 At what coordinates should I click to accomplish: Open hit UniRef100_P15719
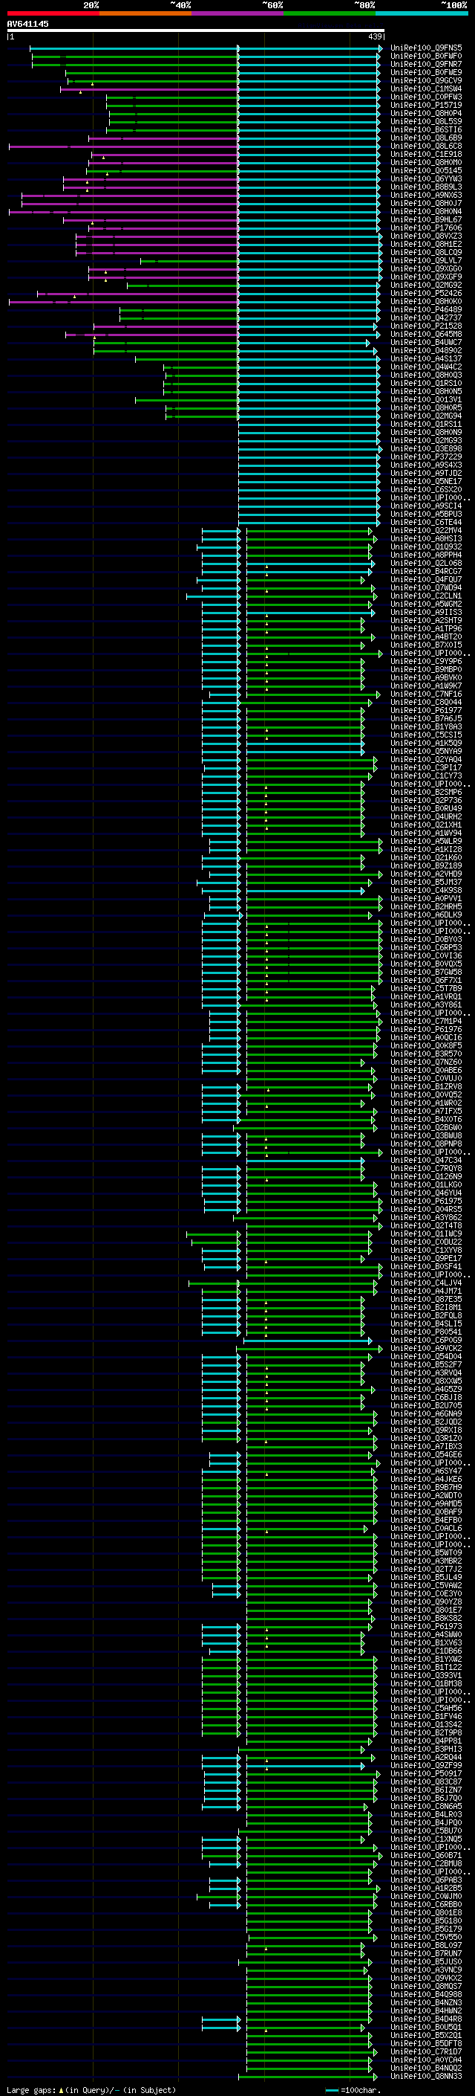click(425, 105)
